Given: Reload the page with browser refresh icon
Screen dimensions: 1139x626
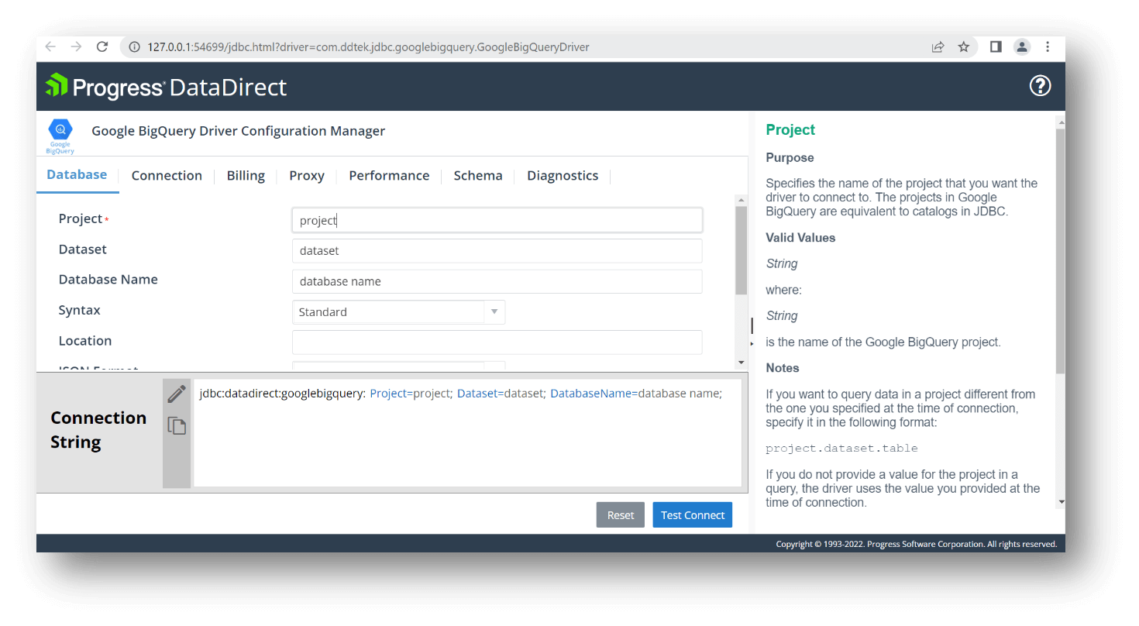Looking at the screenshot, I should tap(102, 47).
